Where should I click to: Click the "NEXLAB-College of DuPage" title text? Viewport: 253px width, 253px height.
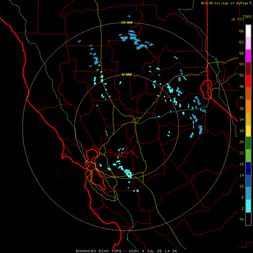(x=224, y=3)
